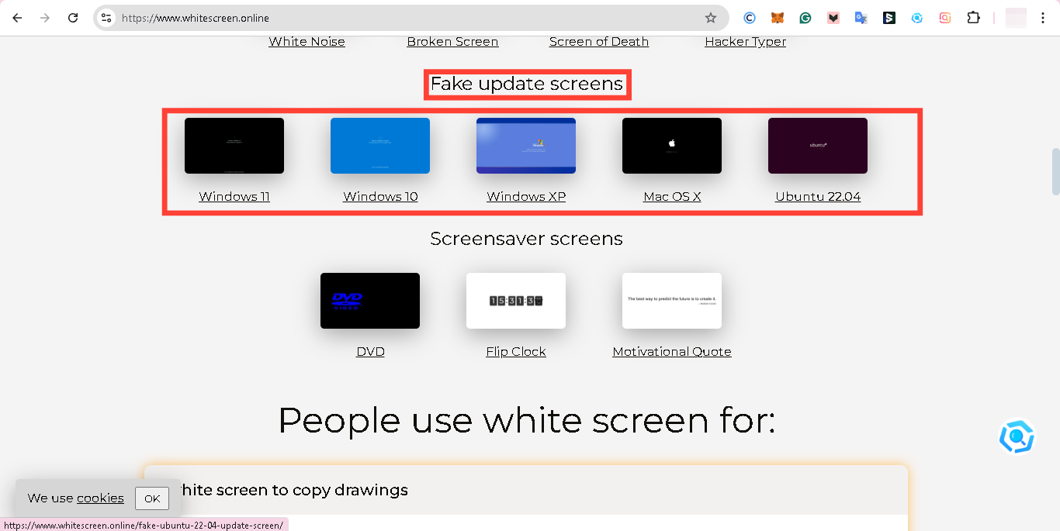The width and height of the screenshot is (1060, 531).
Task: Open the Google Translate extension
Action: click(x=861, y=18)
